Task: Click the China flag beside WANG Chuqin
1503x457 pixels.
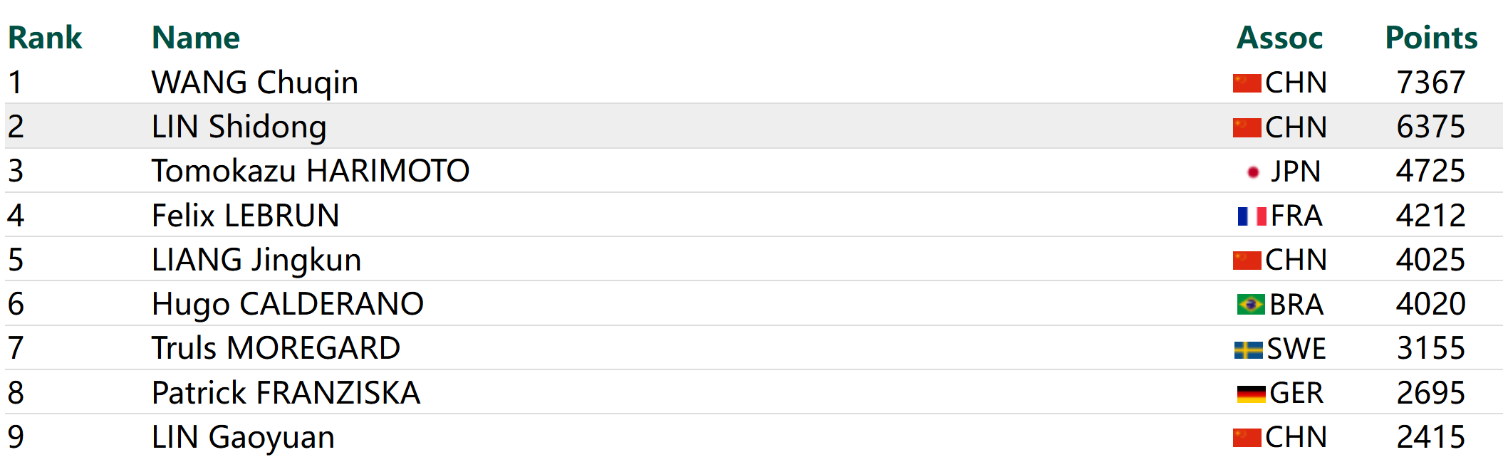Action: click(1247, 83)
